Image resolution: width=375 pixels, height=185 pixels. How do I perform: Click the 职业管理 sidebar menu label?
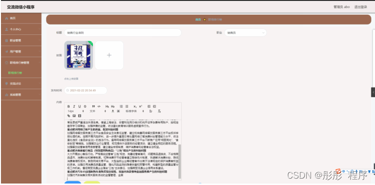pyautogui.click(x=15, y=41)
